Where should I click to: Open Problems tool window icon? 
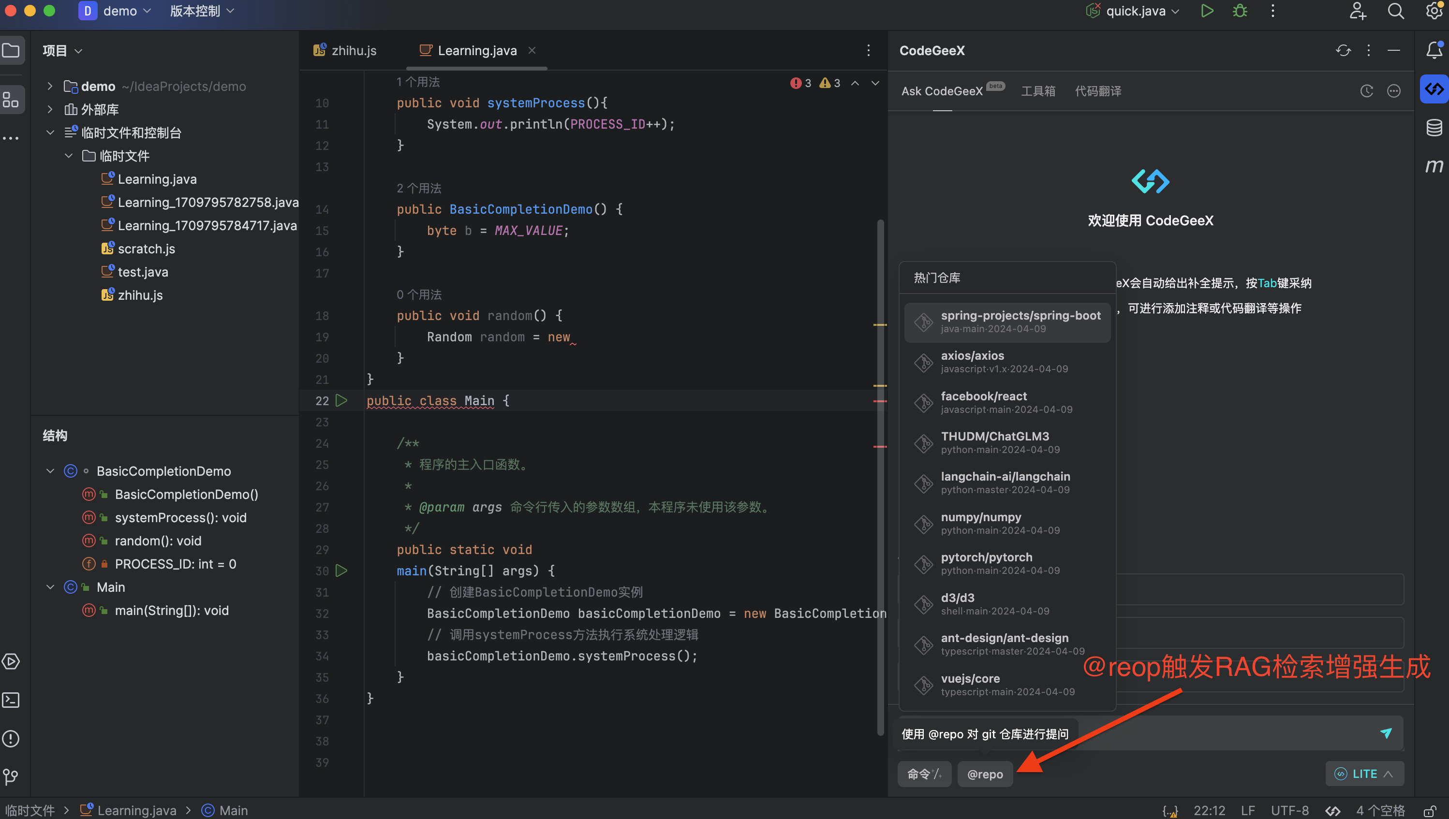pyautogui.click(x=11, y=739)
